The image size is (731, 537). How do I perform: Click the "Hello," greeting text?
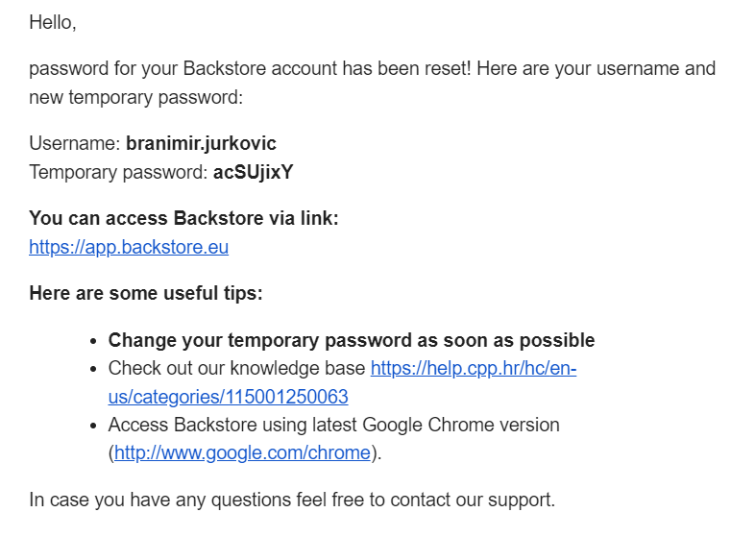(x=53, y=22)
